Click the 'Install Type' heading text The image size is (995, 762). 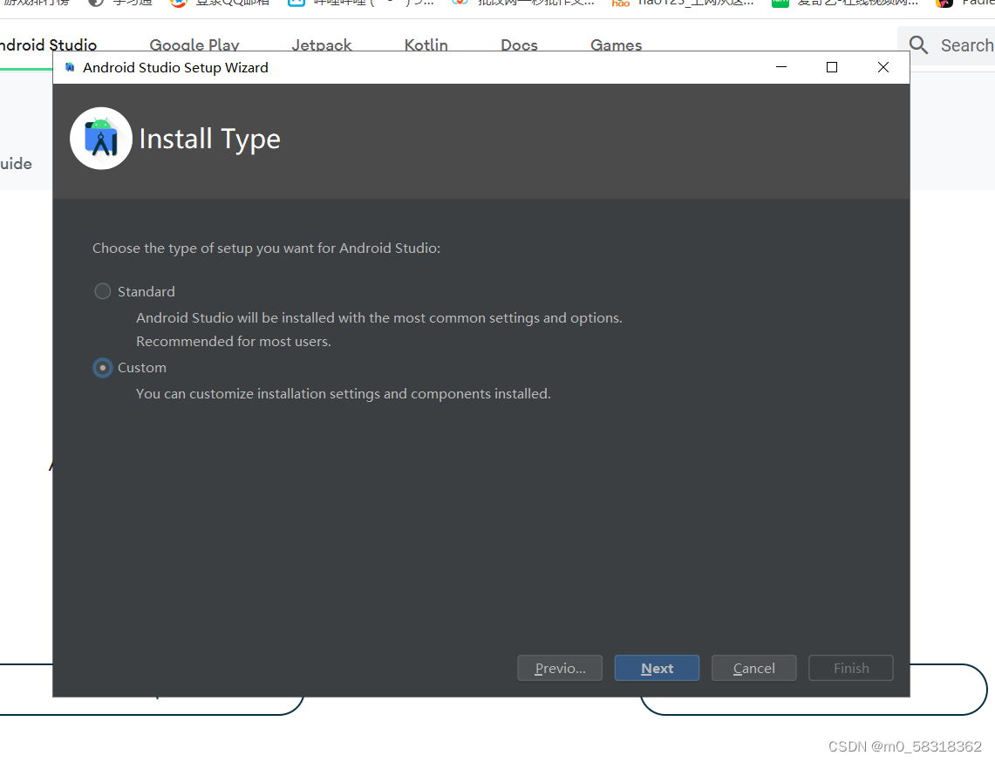tap(209, 139)
